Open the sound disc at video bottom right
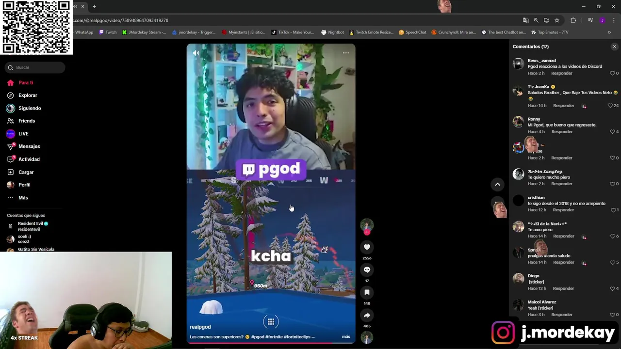Screen dimensions: 621x349 click(x=367, y=338)
